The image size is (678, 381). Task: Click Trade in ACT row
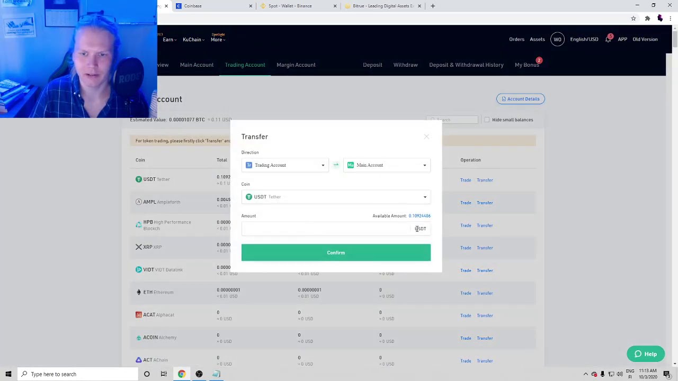click(x=466, y=361)
